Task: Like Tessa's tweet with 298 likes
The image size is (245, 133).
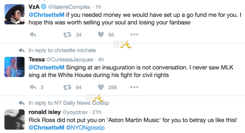Action: (x=101, y=87)
